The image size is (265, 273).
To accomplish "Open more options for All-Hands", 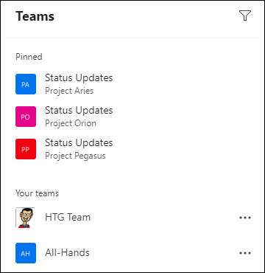I will coord(245,253).
